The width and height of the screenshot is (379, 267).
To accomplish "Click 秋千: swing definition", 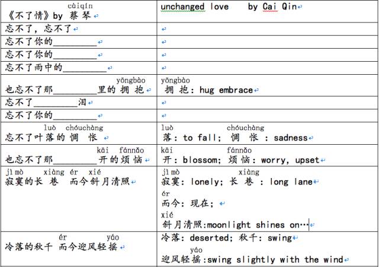I will 265,238.
